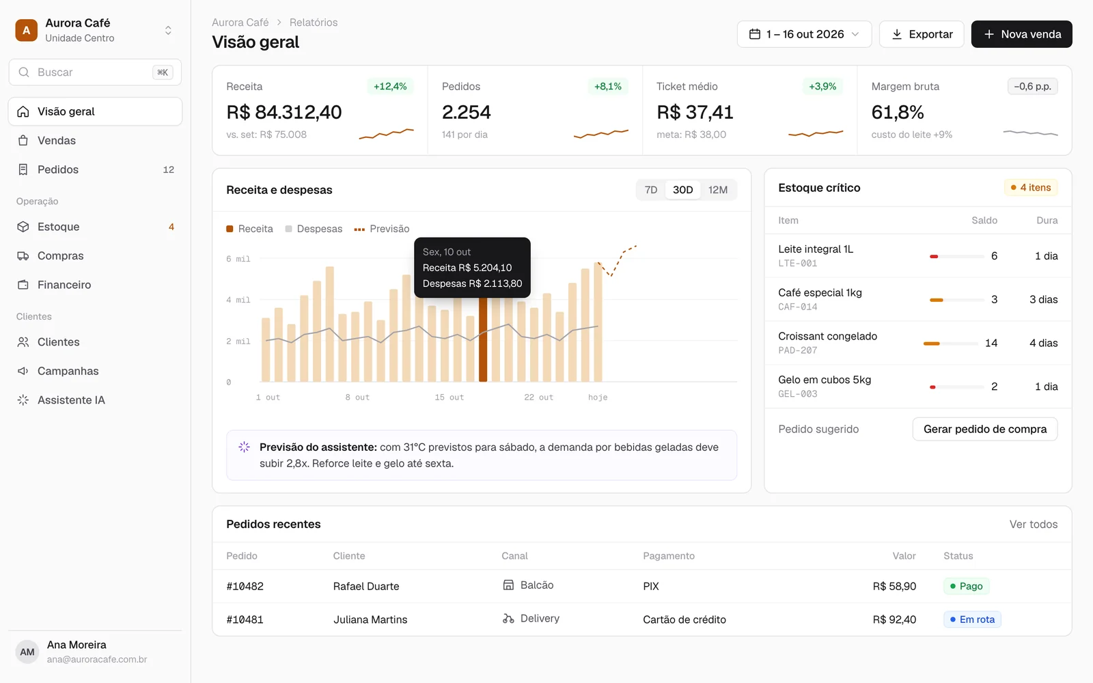
Task: Open Compras via the truck icon
Action: click(x=23, y=256)
